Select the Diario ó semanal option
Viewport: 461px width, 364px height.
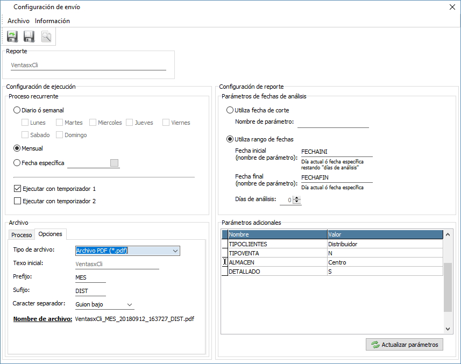17,110
